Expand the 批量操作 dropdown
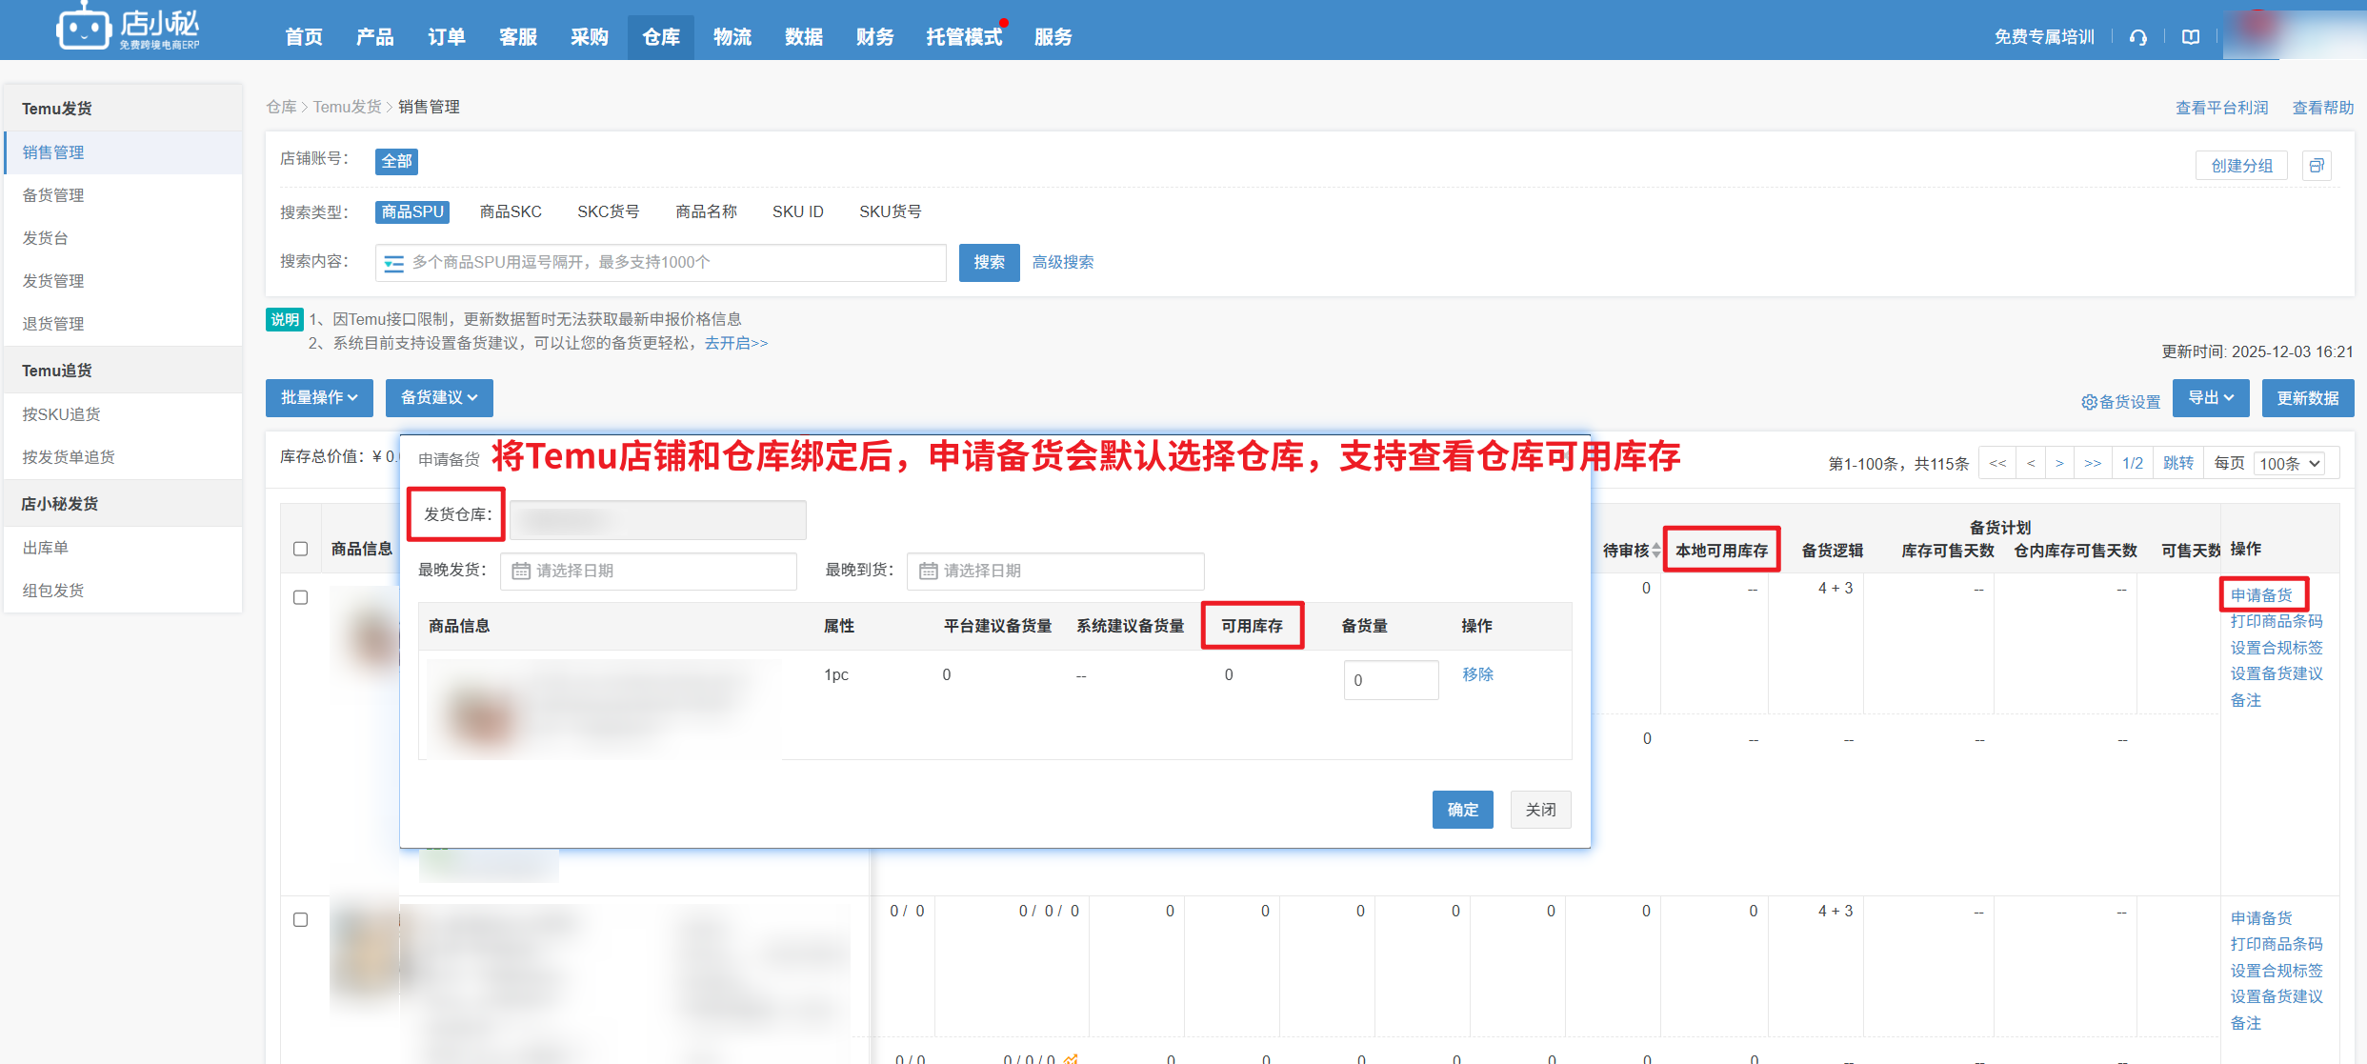The width and height of the screenshot is (2367, 1064). click(319, 397)
